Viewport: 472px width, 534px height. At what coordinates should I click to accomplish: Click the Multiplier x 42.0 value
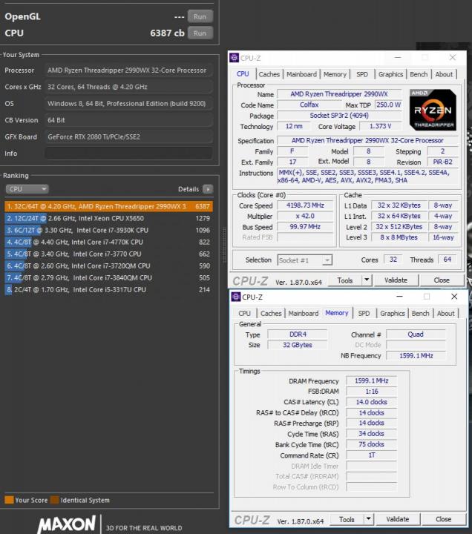pos(305,217)
